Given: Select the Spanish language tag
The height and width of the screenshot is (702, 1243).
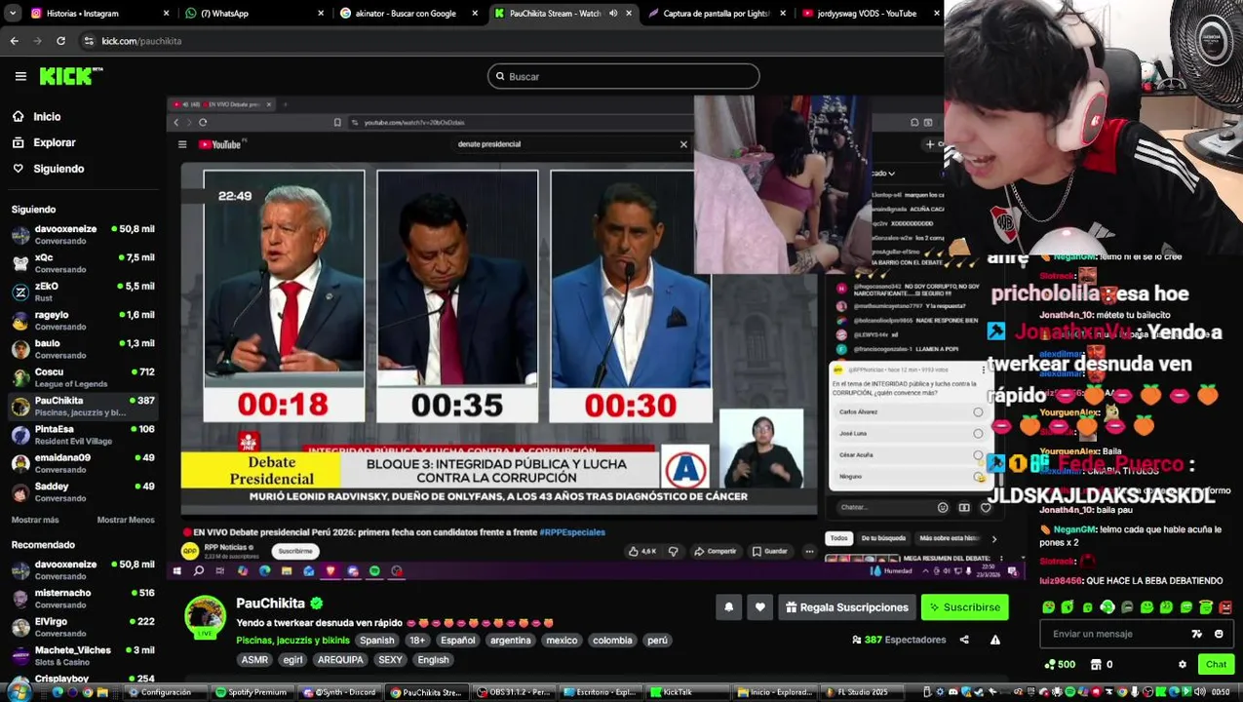Looking at the screenshot, I should click(x=377, y=641).
